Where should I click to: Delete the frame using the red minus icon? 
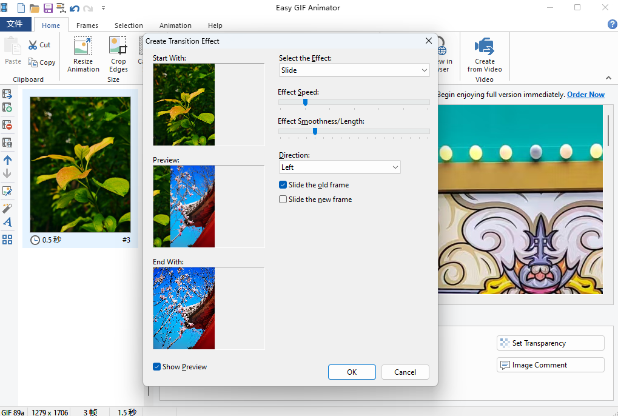(x=7, y=125)
